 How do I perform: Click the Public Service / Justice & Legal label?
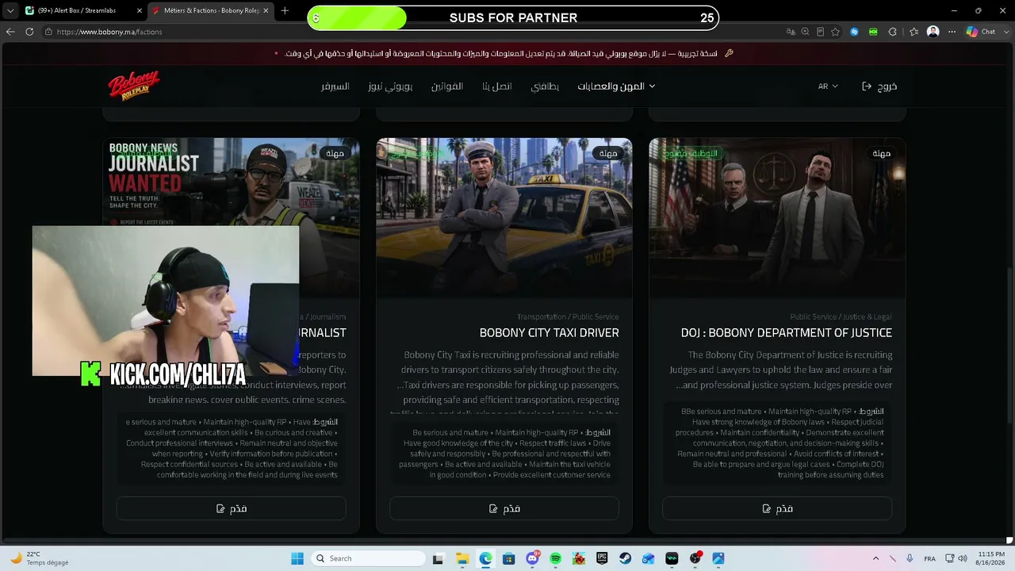click(x=841, y=317)
